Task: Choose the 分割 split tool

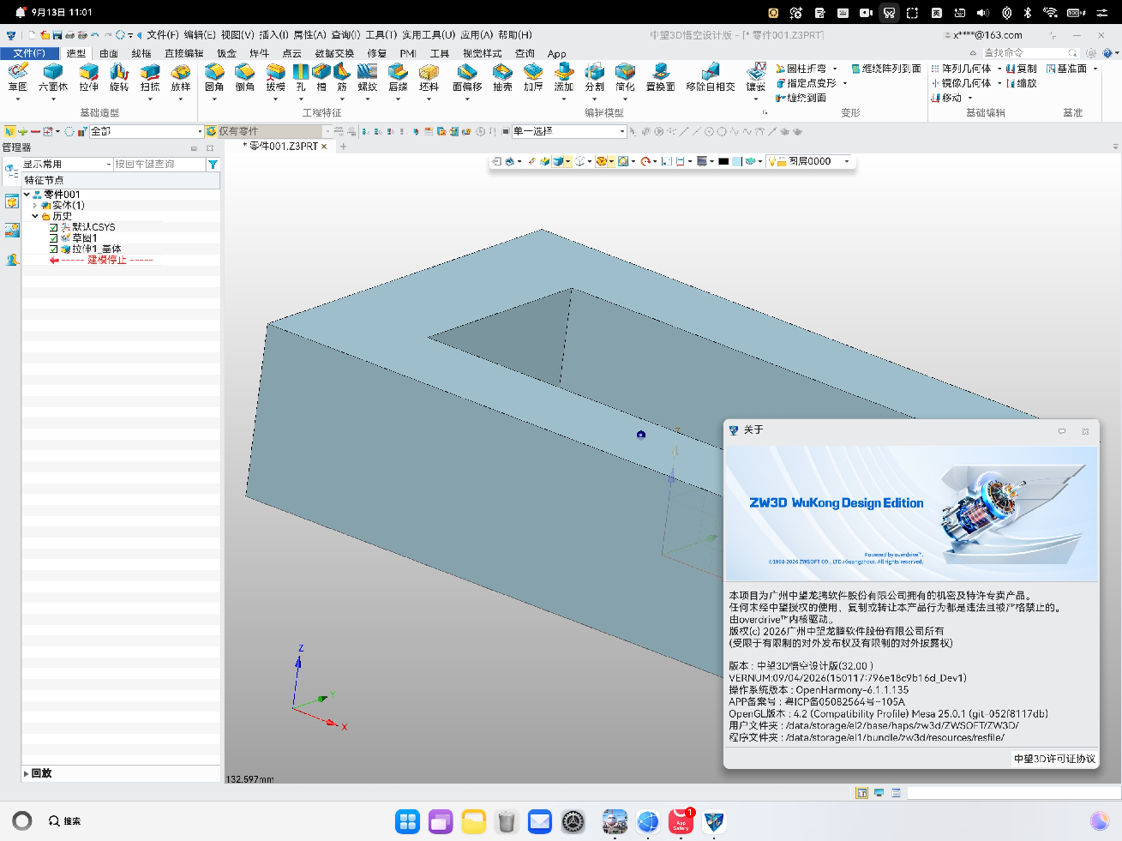Action: [595, 77]
